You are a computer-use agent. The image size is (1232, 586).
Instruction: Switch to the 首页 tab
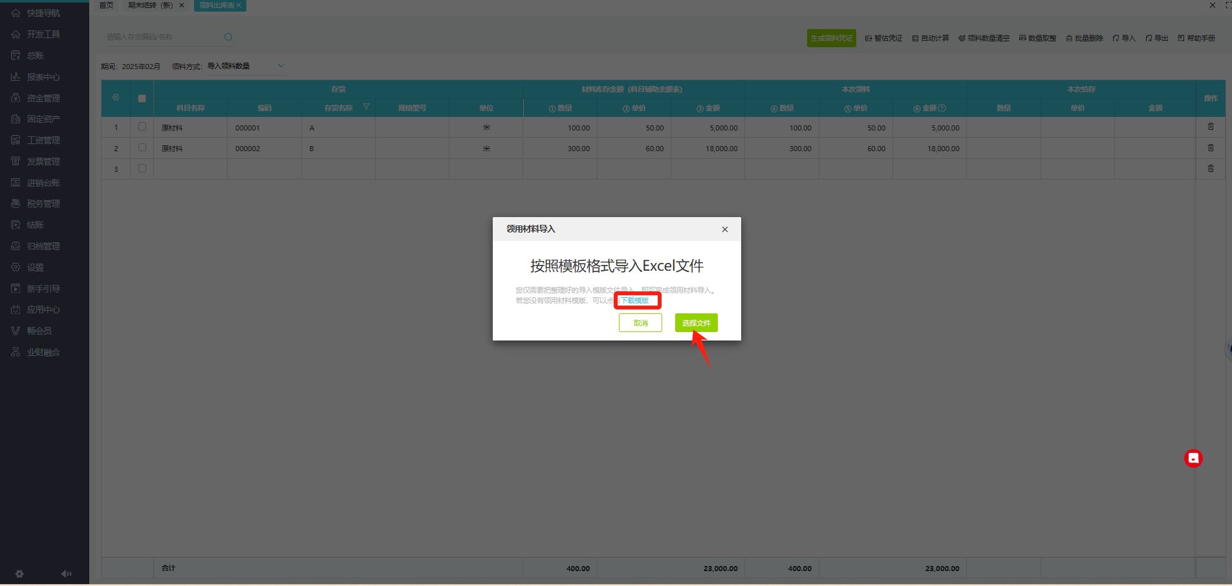click(106, 5)
